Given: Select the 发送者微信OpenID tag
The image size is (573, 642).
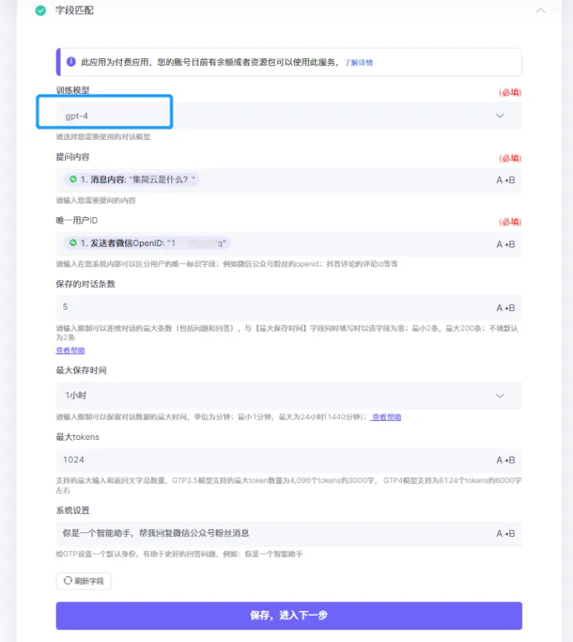Looking at the screenshot, I should (147, 243).
